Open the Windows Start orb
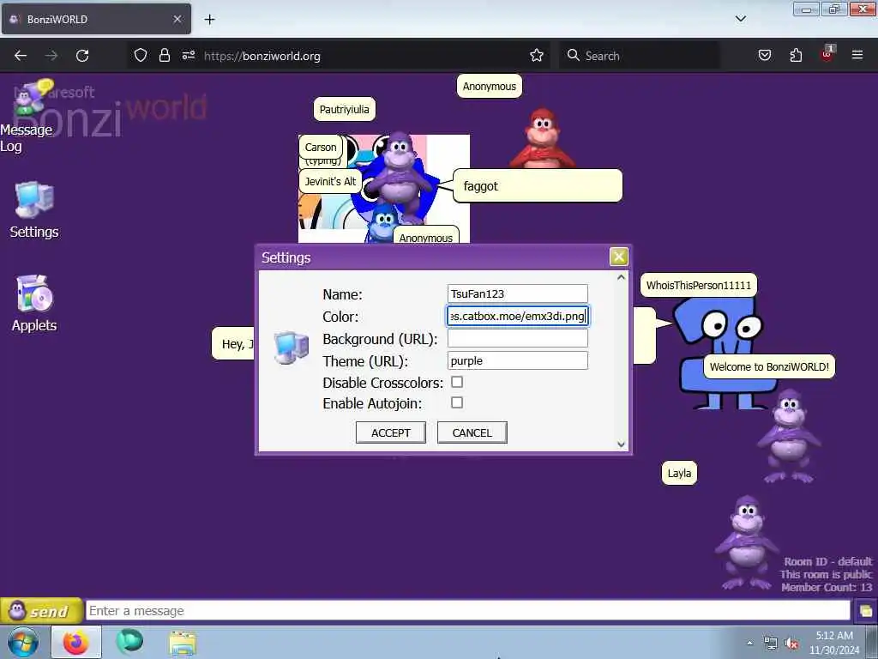The height and width of the screenshot is (659, 878). tap(23, 643)
